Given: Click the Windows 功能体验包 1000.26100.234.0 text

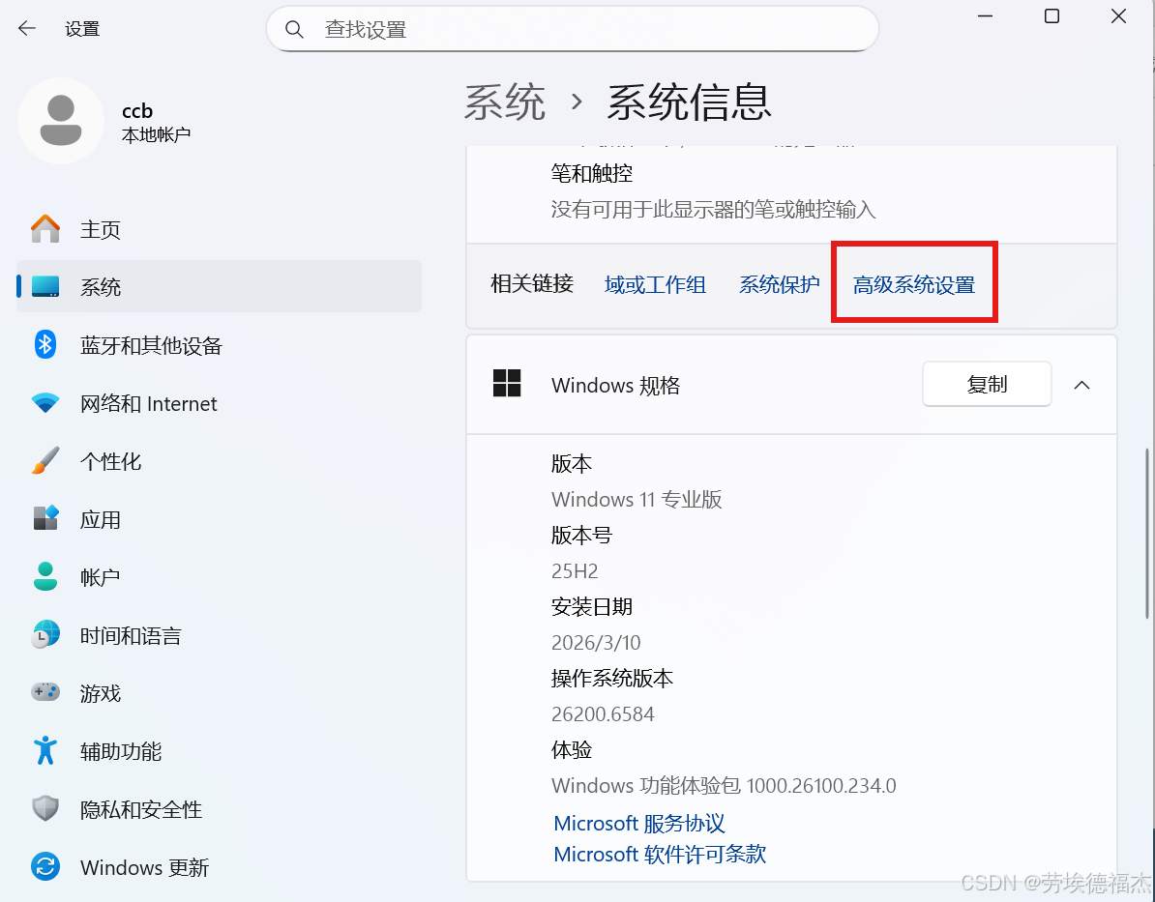Looking at the screenshot, I should [x=724, y=785].
